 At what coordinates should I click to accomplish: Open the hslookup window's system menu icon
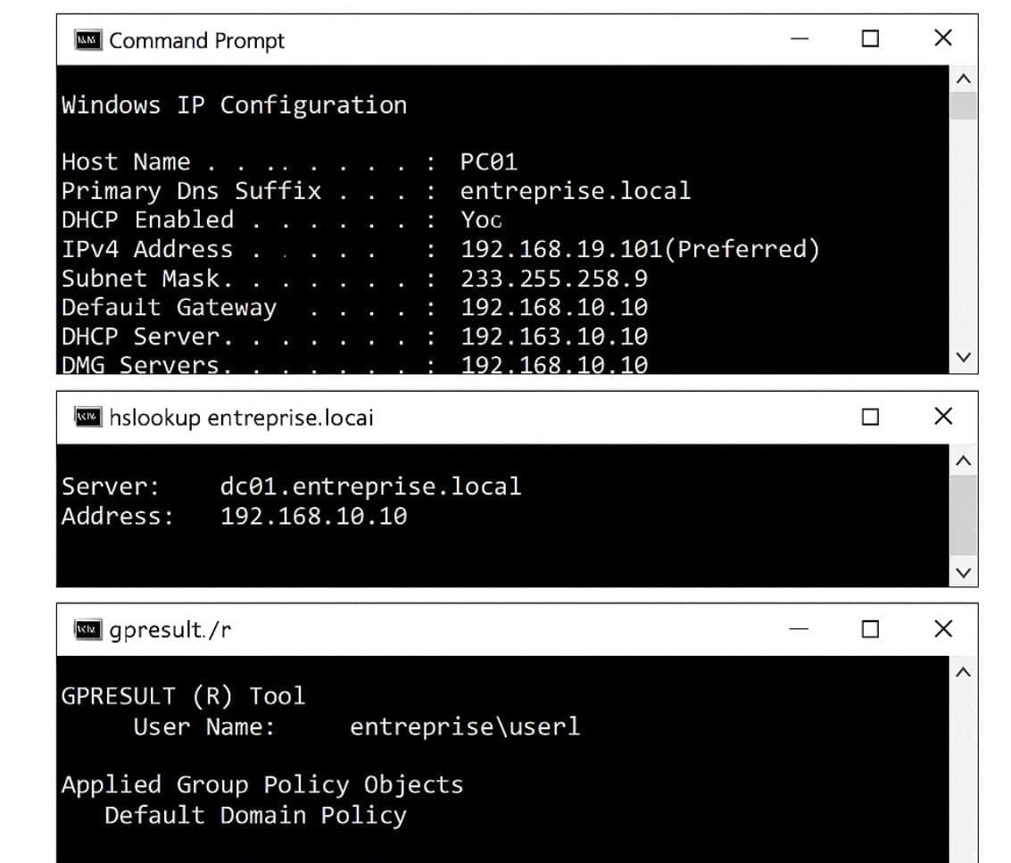tap(87, 417)
